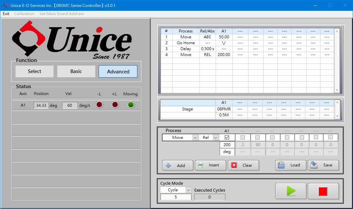Uncheck the A1 axis checkbox
The width and height of the screenshot is (353, 209).
[227, 137]
